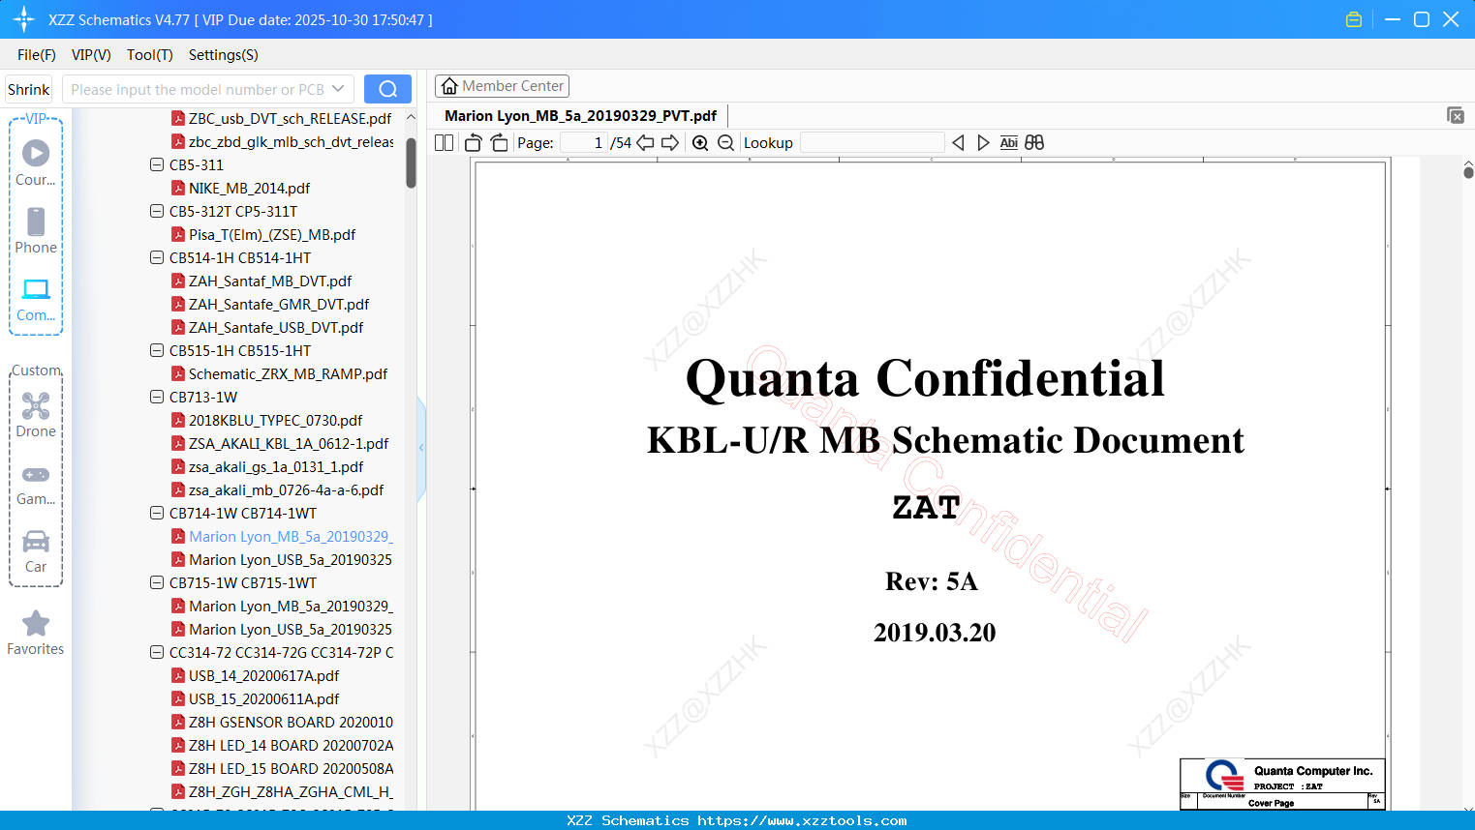
Task: Open the model number dropdown arrow
Action: click(x=338, y=89)
